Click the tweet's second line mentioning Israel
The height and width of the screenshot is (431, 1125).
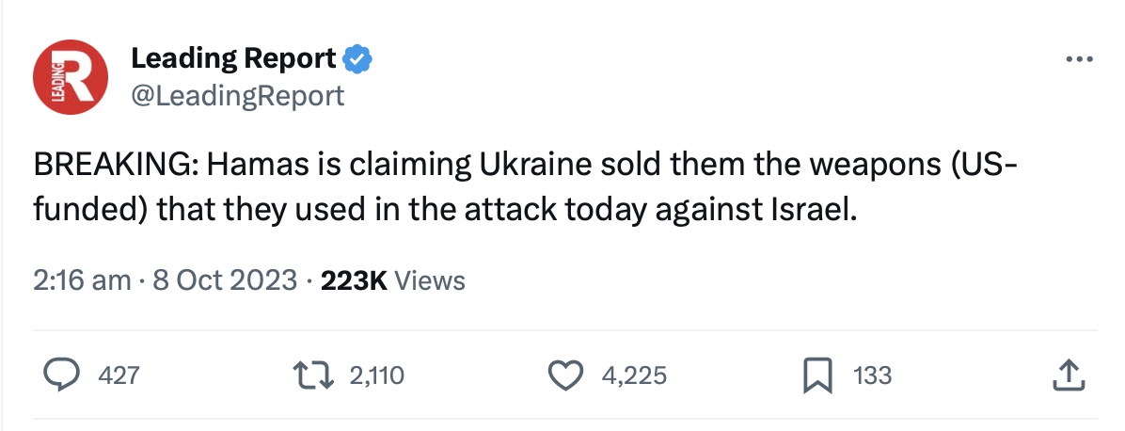[x=445, y=209]
